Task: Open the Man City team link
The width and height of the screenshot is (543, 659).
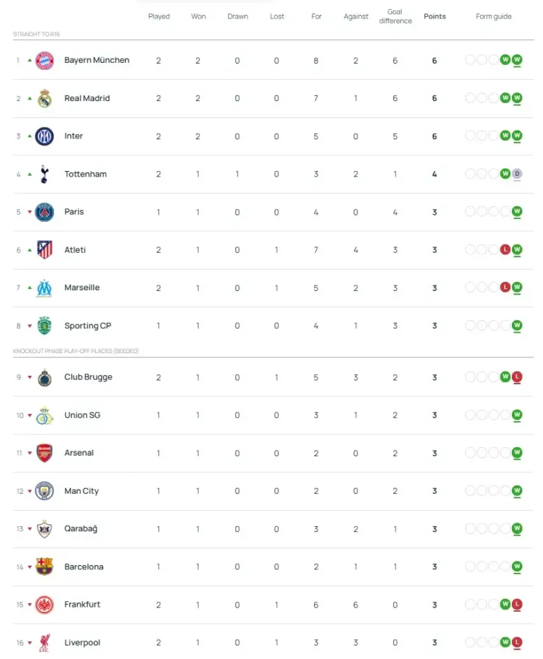Action: (81, 491)
